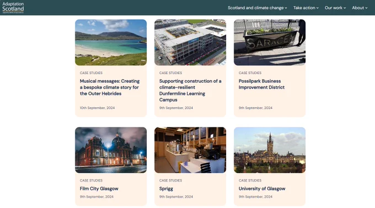Screen dimensions: 375x208
Task: Expand the Our work menu chevron
Action: point(345,8)
